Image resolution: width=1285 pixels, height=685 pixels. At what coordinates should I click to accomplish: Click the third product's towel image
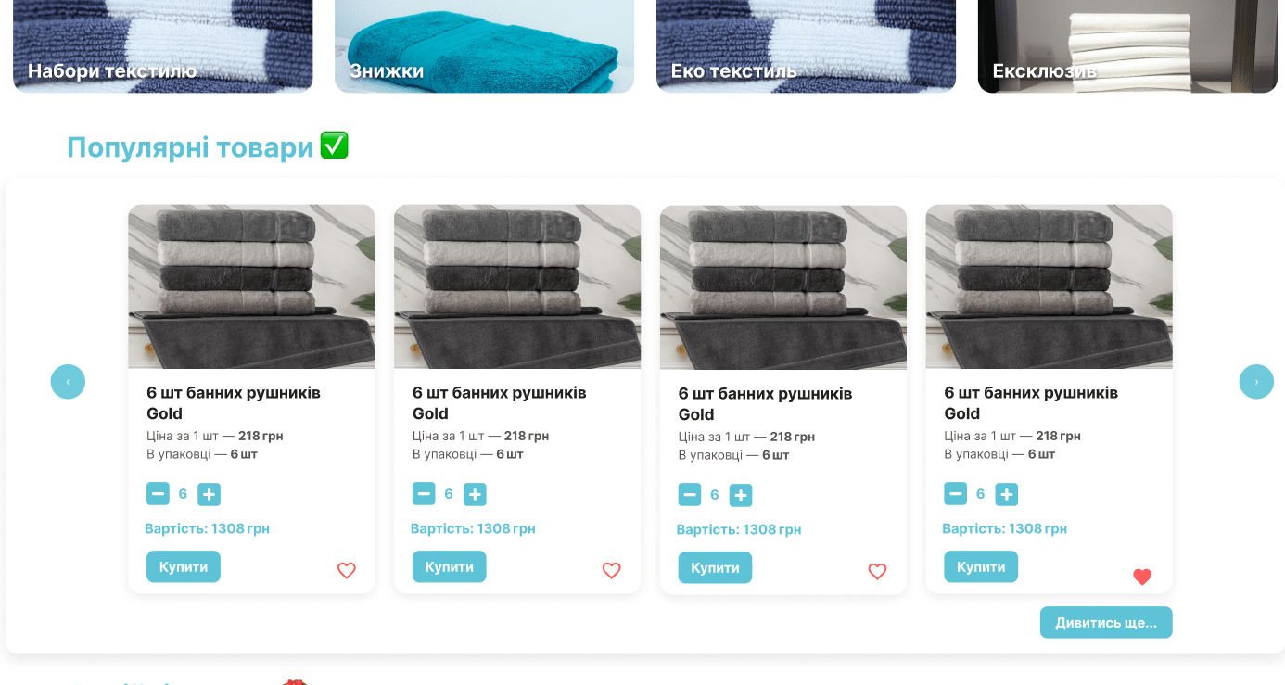click(782, 285)
